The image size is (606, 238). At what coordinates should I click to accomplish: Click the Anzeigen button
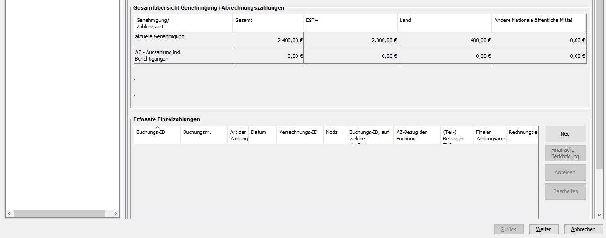(565, 172)
